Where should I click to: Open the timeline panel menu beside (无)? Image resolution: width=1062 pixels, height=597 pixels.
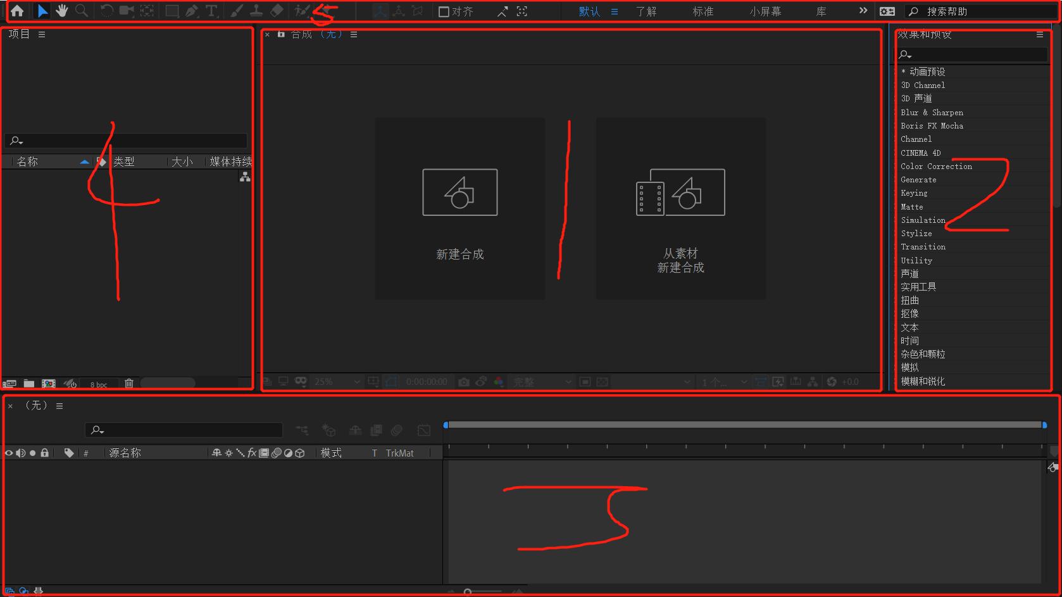coord(59,406)
